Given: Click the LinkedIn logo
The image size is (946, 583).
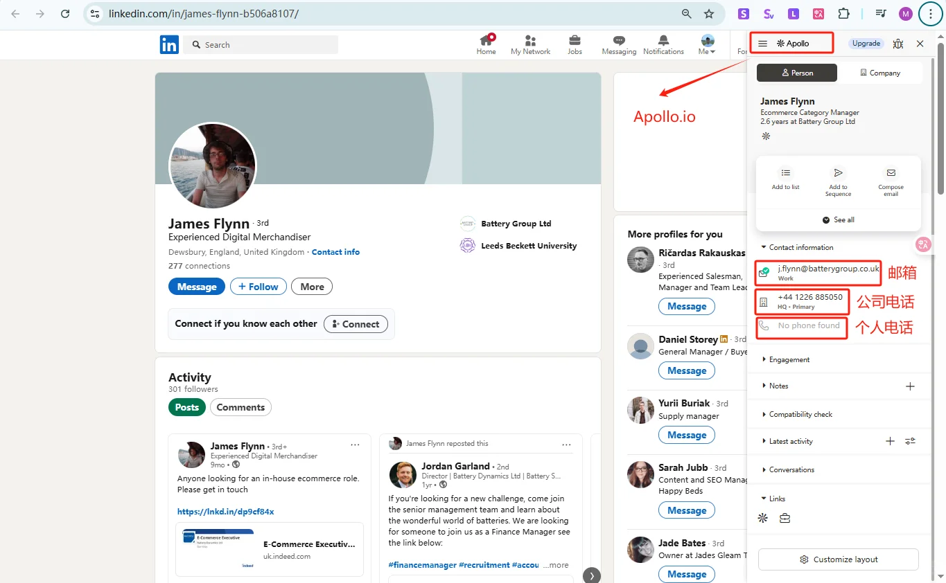Looking at the screenshot, I should 169,44.
